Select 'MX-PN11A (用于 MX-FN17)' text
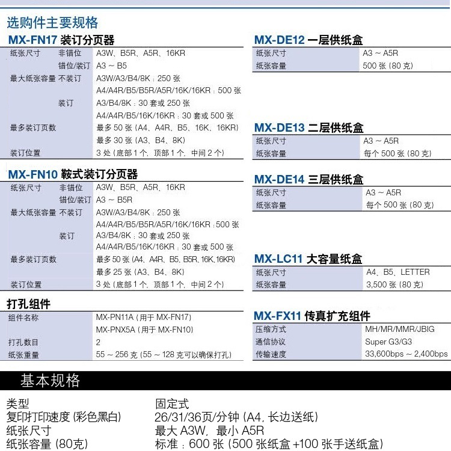This screenshot has width=451, height=451. coord(144,317)
